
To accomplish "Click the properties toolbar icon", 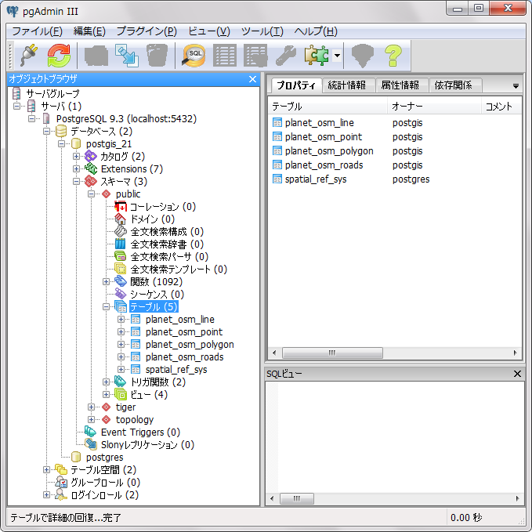I will (x=96, y=56).
